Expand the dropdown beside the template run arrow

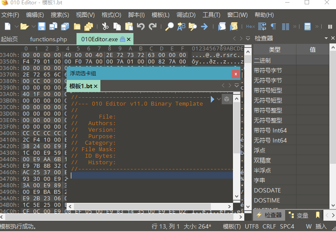point(219,99)
